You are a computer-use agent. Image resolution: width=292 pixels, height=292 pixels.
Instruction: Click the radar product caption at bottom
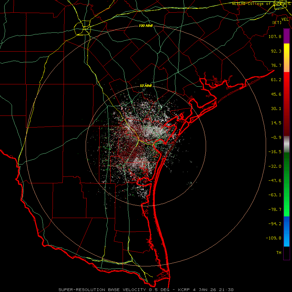tap(146, 290)
